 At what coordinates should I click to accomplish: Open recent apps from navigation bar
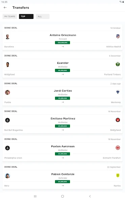coord(35,196)
